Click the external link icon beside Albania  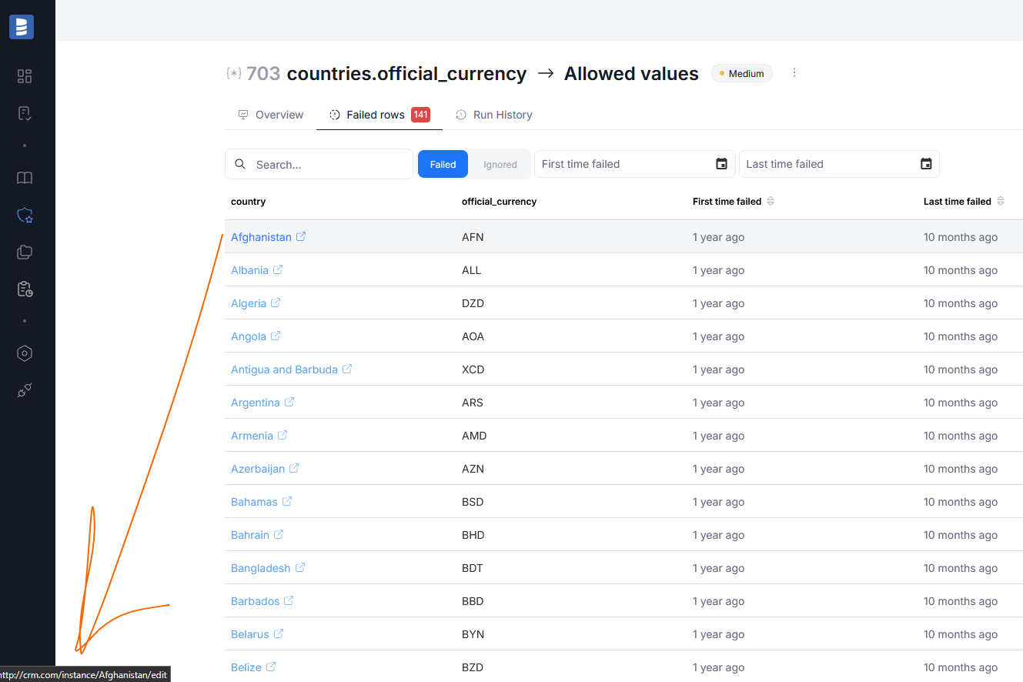[x=278, y=270]
